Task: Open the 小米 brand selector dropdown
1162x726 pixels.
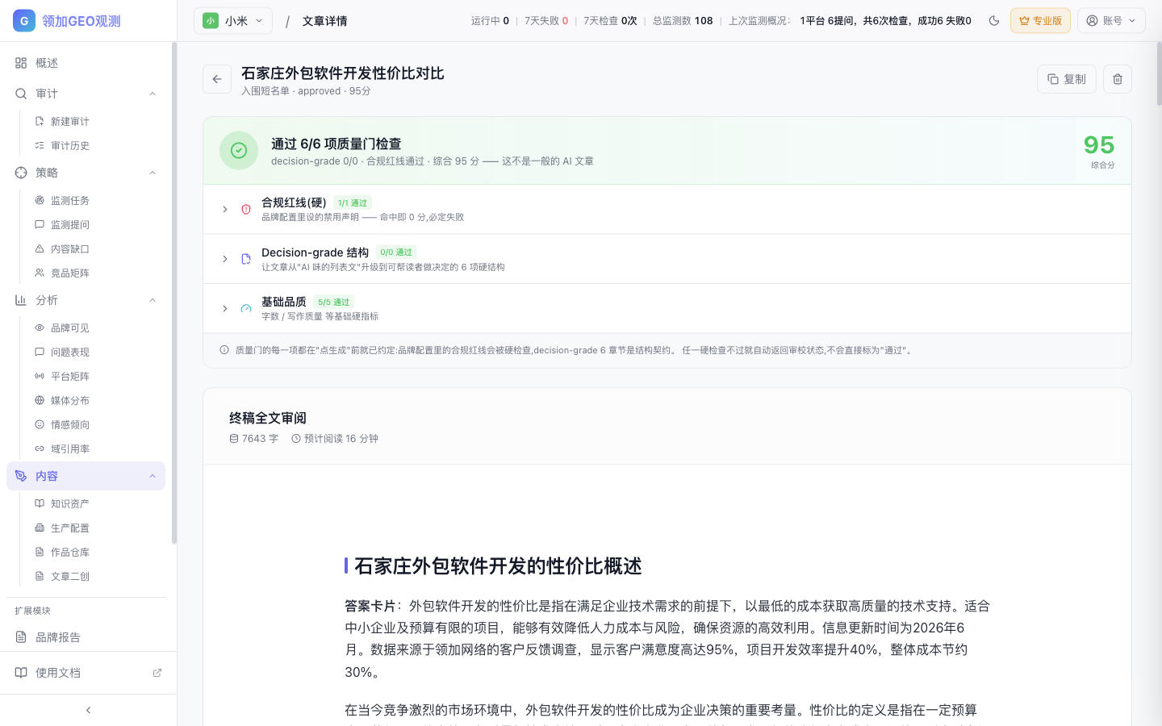Action: [233, 21]
